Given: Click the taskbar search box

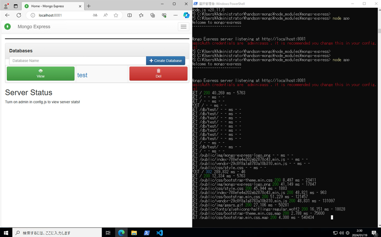Looking at the screenshot, I should 57,233.
